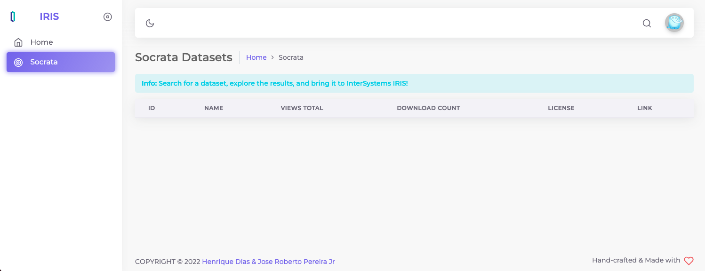Open the user avatar menu
Image resolution: width=705 pixels, height=271 pixels.
click(x=674, y=23)
